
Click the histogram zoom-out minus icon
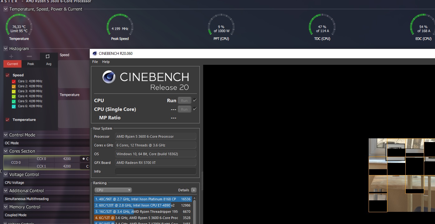(29, 56)
